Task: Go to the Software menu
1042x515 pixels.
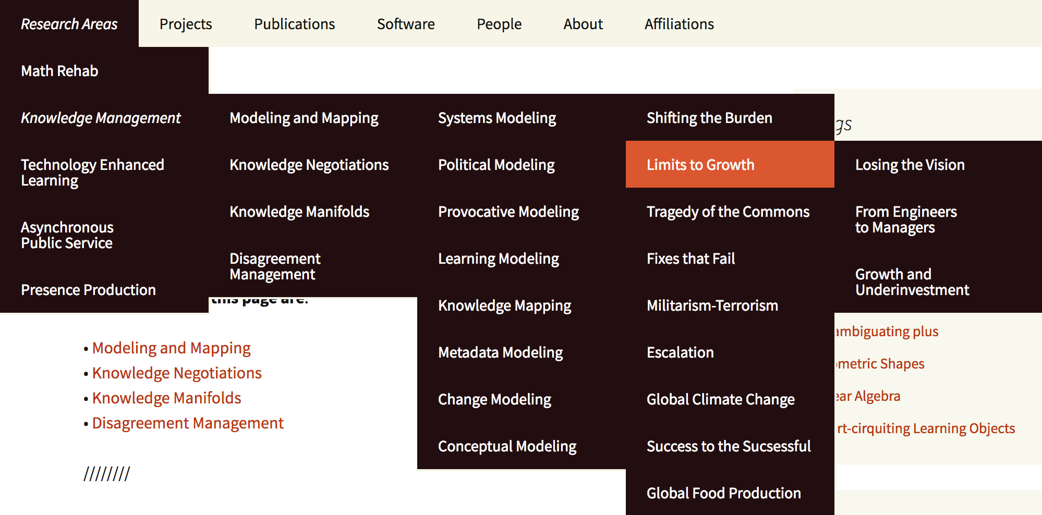Action: coord(406,24)
